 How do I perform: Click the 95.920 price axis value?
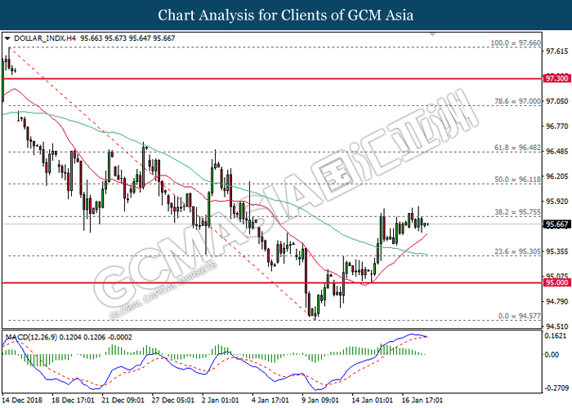point(556,202)
